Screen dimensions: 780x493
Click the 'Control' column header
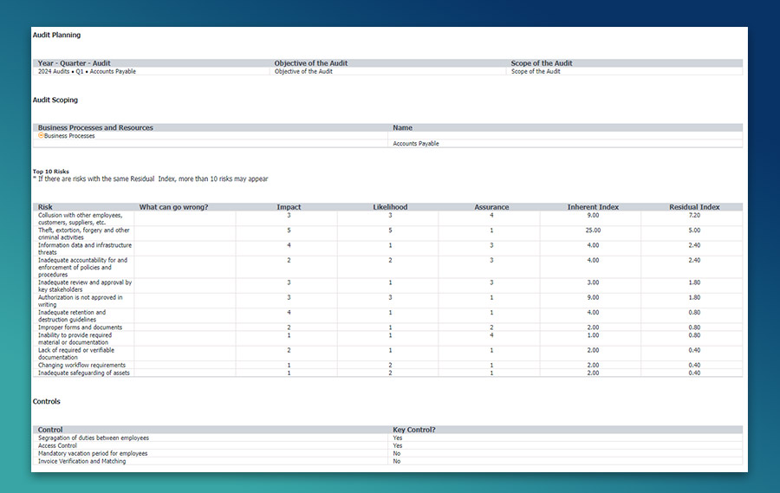tap(50, 430)
